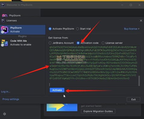Choose Activation code license source
This screenshot has height=119, width=144.
click(78, 43)
